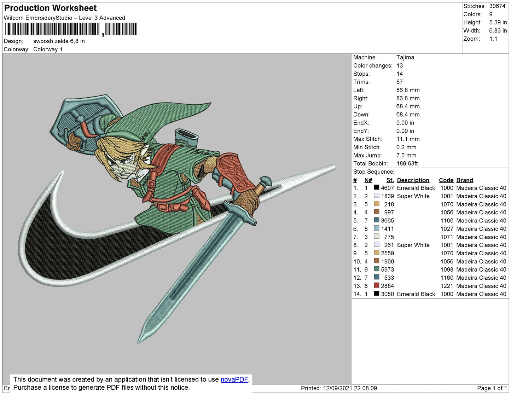Click the Emerald Black description in stop 14
This screenshot has width=511, height=395.
coord(416,294)
